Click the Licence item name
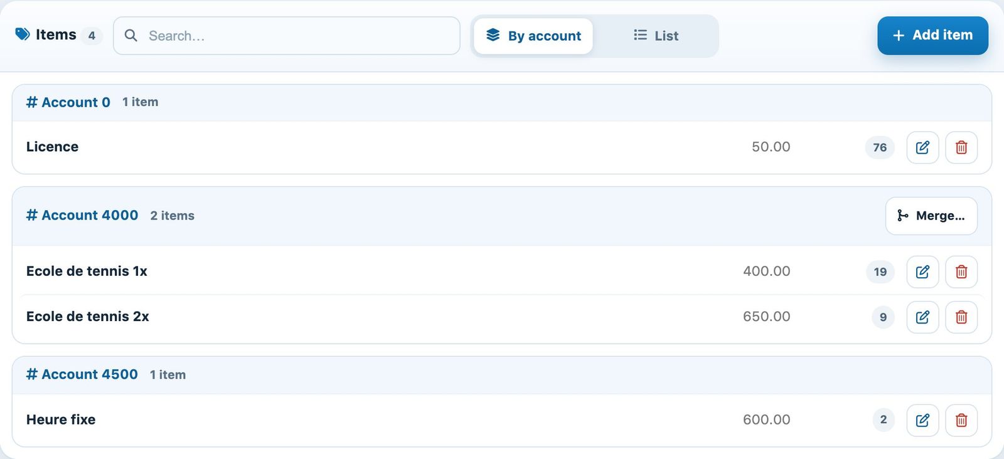This screenshot has height=459, width=1004. (53, 147)
